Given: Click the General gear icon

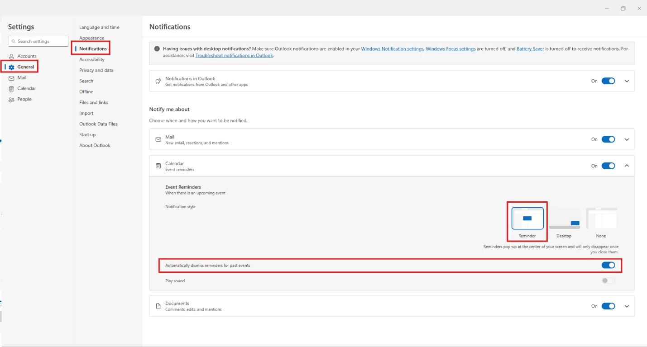Looking at the screenshot, I should [12, 67].
